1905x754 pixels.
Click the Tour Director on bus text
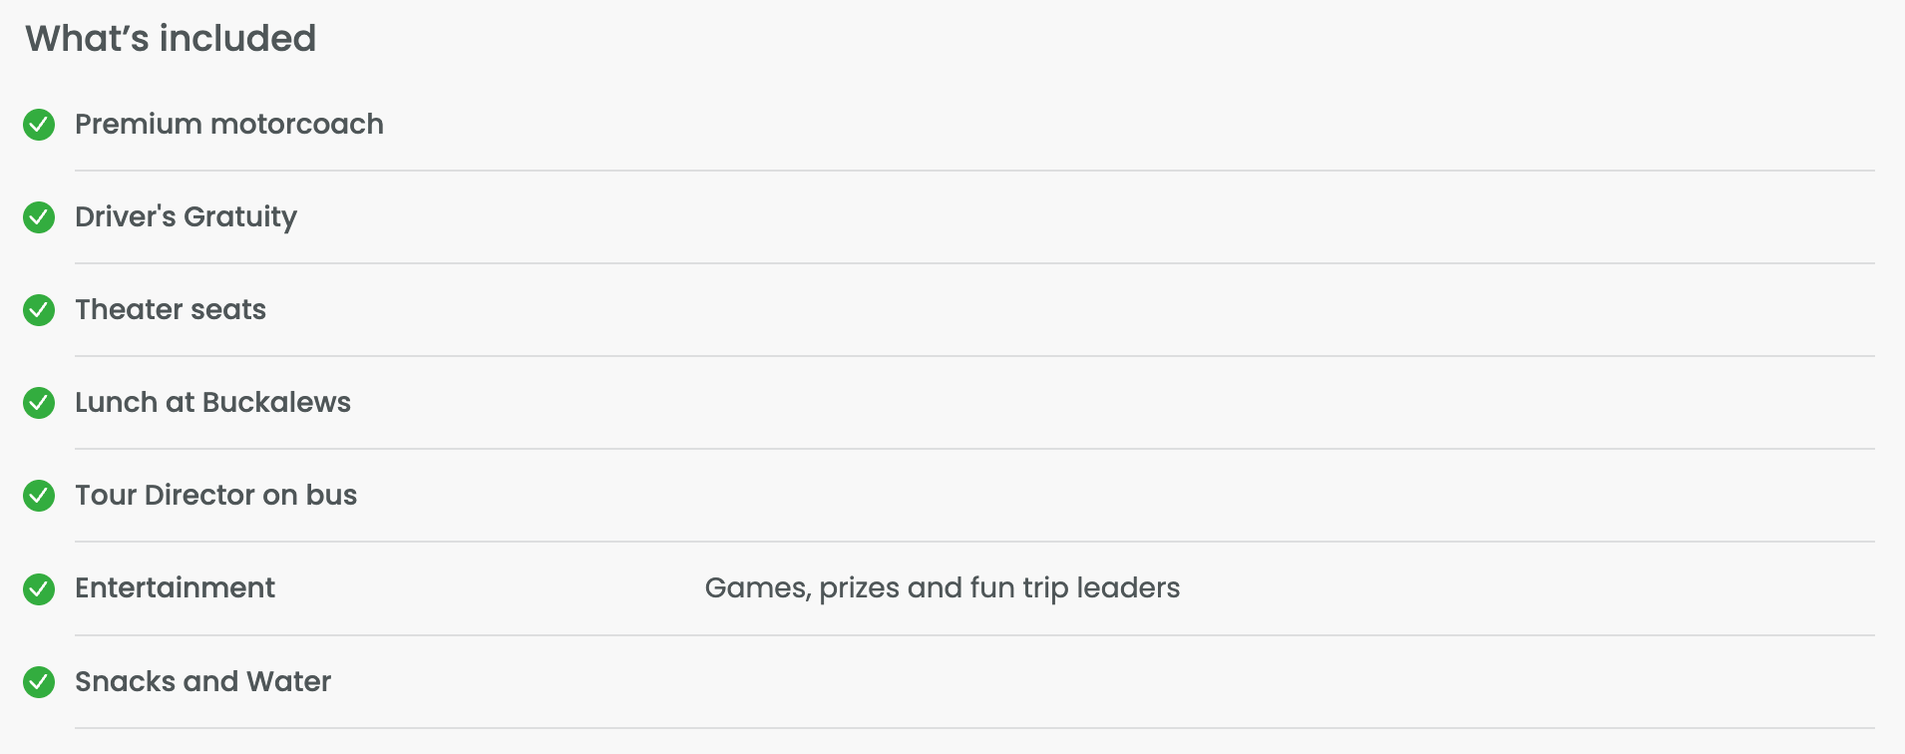coord(215,495)
